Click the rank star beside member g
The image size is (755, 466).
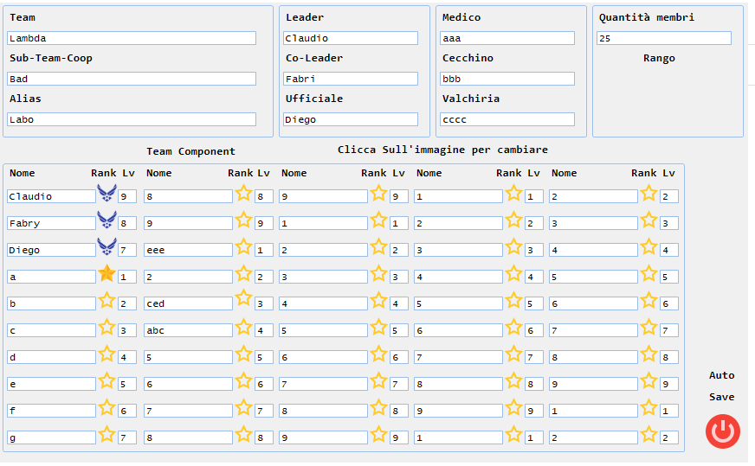click(106, 435)
